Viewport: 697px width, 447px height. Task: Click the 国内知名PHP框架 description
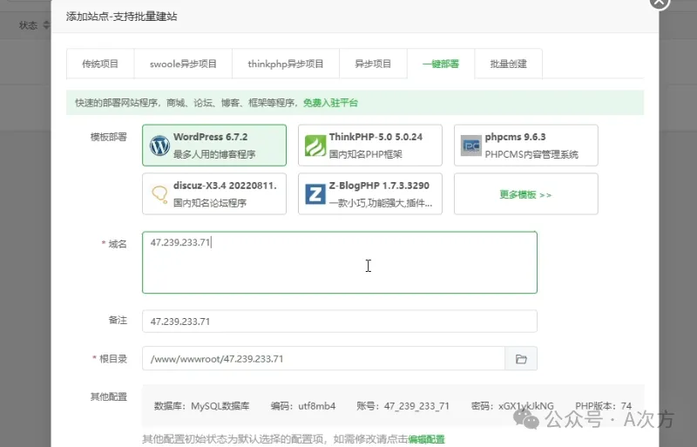[365, 154]
